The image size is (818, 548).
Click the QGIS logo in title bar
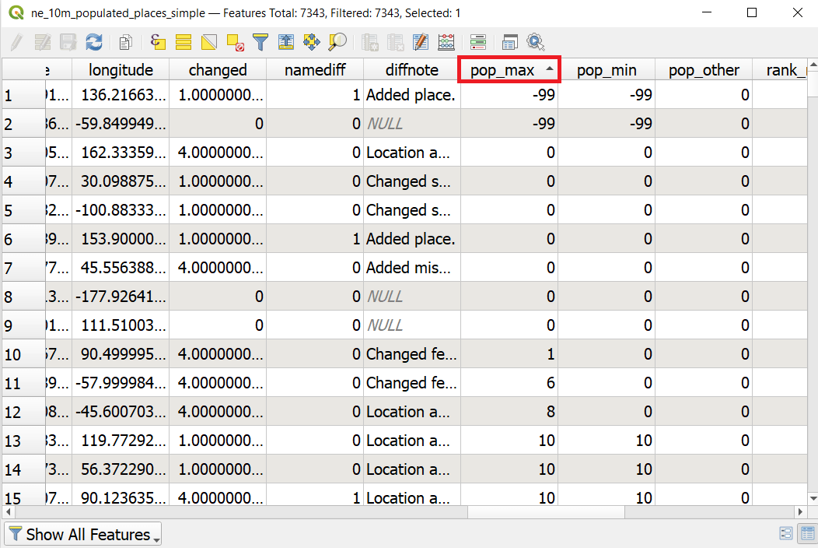coord(16,12)
